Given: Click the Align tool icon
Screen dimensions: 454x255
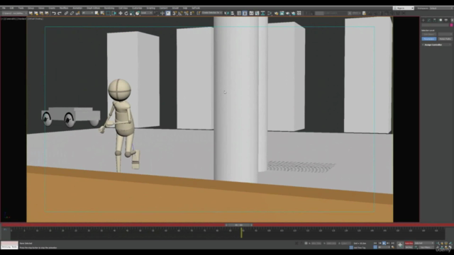Looking at the screenshot, I should pos(232,13).
